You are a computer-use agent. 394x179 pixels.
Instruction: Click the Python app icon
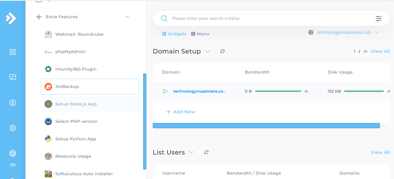click(48, 139)
